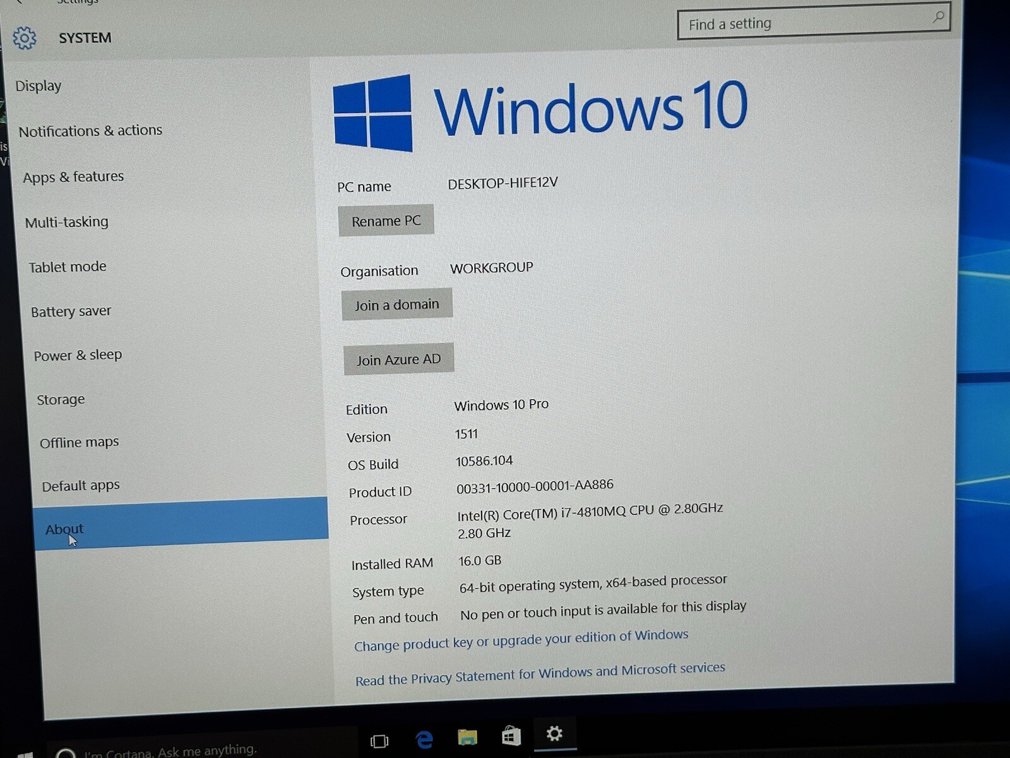The width and height of the screenshot is (1010, 758).
Task: Click the Settings gear icon beside SYSTEM
Action: click(x=25, y=39)
